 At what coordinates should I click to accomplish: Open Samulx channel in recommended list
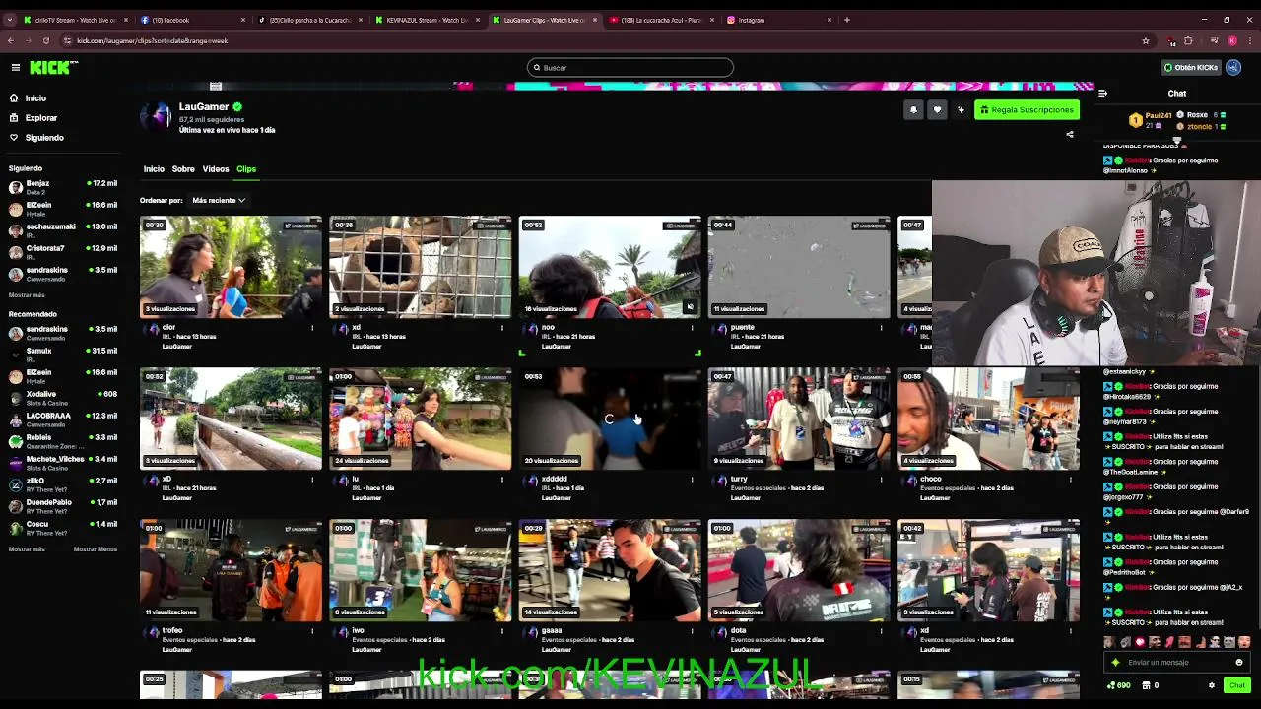(63, 354)
